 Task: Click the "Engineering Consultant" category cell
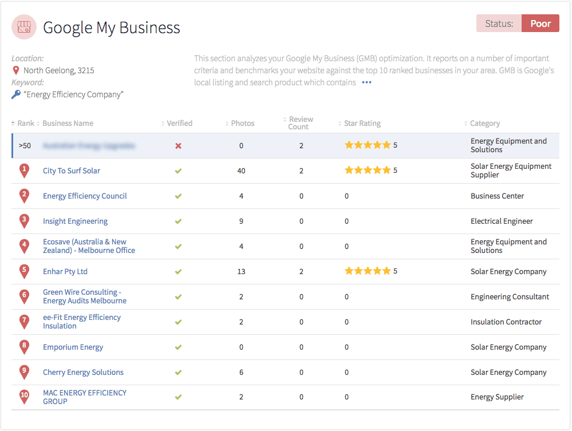[x=510, y=296]
